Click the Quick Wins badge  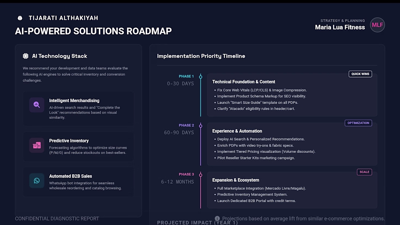[360, 74]
